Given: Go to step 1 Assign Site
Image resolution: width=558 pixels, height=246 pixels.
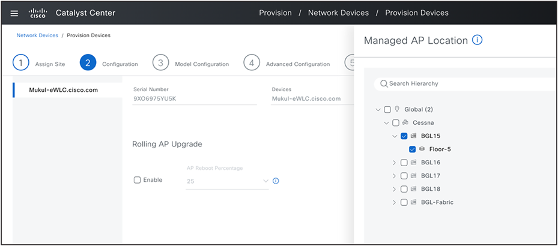Looking at the screenshot, I should click(39, 63).
